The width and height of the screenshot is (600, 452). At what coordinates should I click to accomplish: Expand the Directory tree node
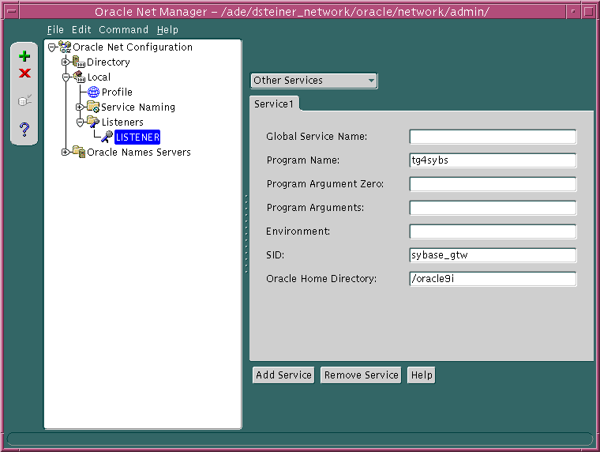coord(66,62)
